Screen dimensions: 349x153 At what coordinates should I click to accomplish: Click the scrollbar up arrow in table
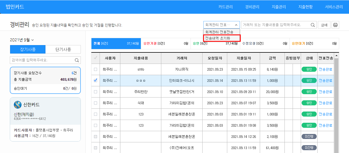click(x=336, y=56)
